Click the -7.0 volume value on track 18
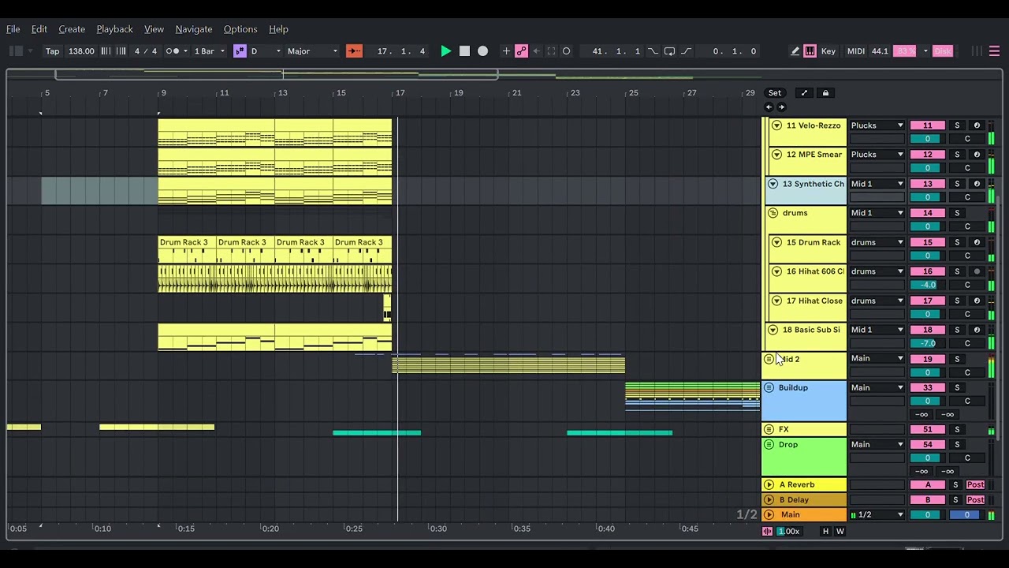 (928, 343)
